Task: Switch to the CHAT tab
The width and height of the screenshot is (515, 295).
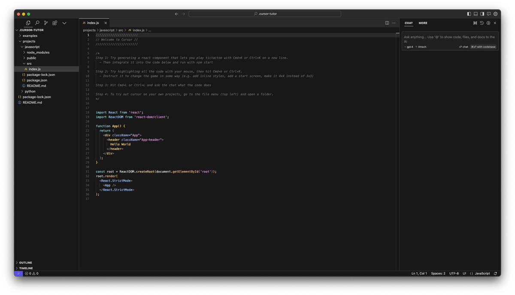Action: click(409, 23)
